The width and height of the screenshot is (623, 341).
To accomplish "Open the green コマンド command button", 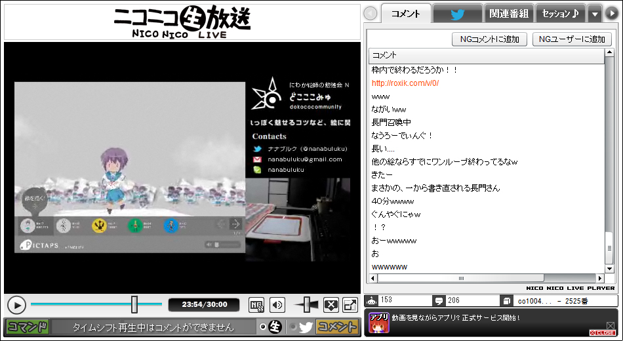I will click(28, 327).
